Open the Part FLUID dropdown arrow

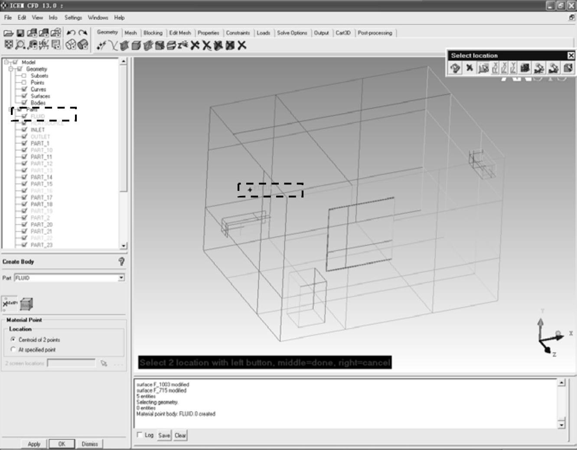pos(121,277)
